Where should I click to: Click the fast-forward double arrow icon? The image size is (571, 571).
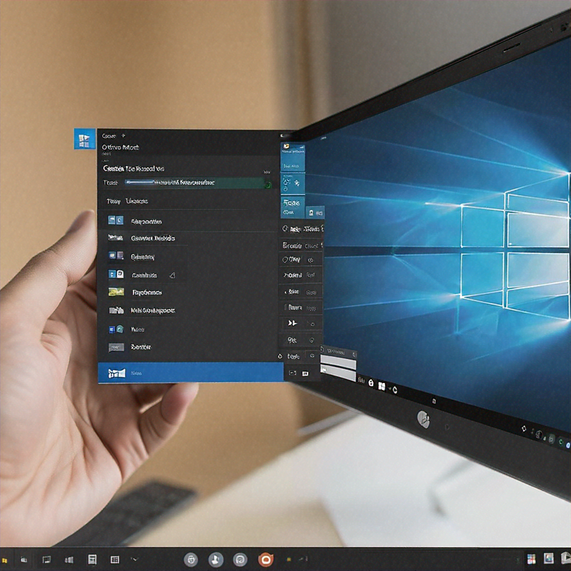pyautogui.click(x=292, y=323)
